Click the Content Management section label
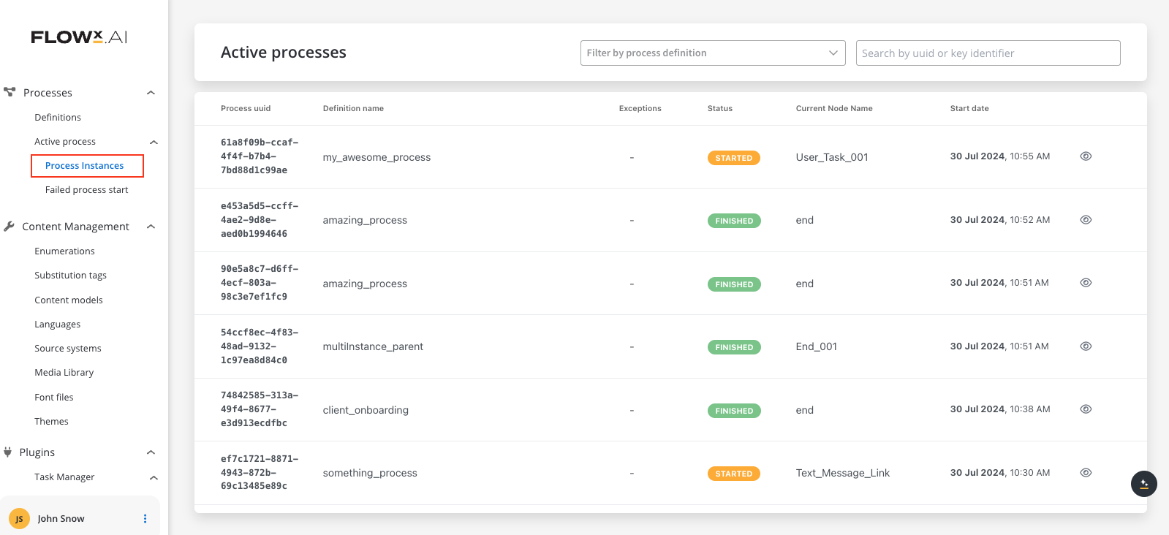The width and height of the screenshot is (1169, 535). tap(75, 227)
